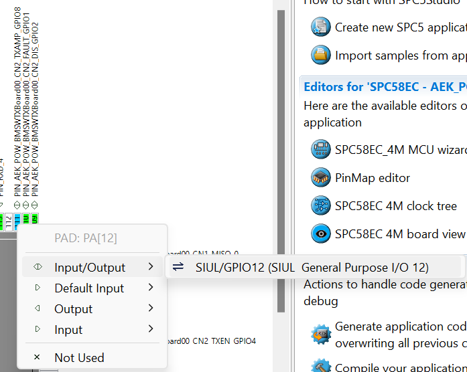The width and height of the screenshot is (467, 372).
Task: Launch the PinMap editor chip icon
Action: [320, 177]
